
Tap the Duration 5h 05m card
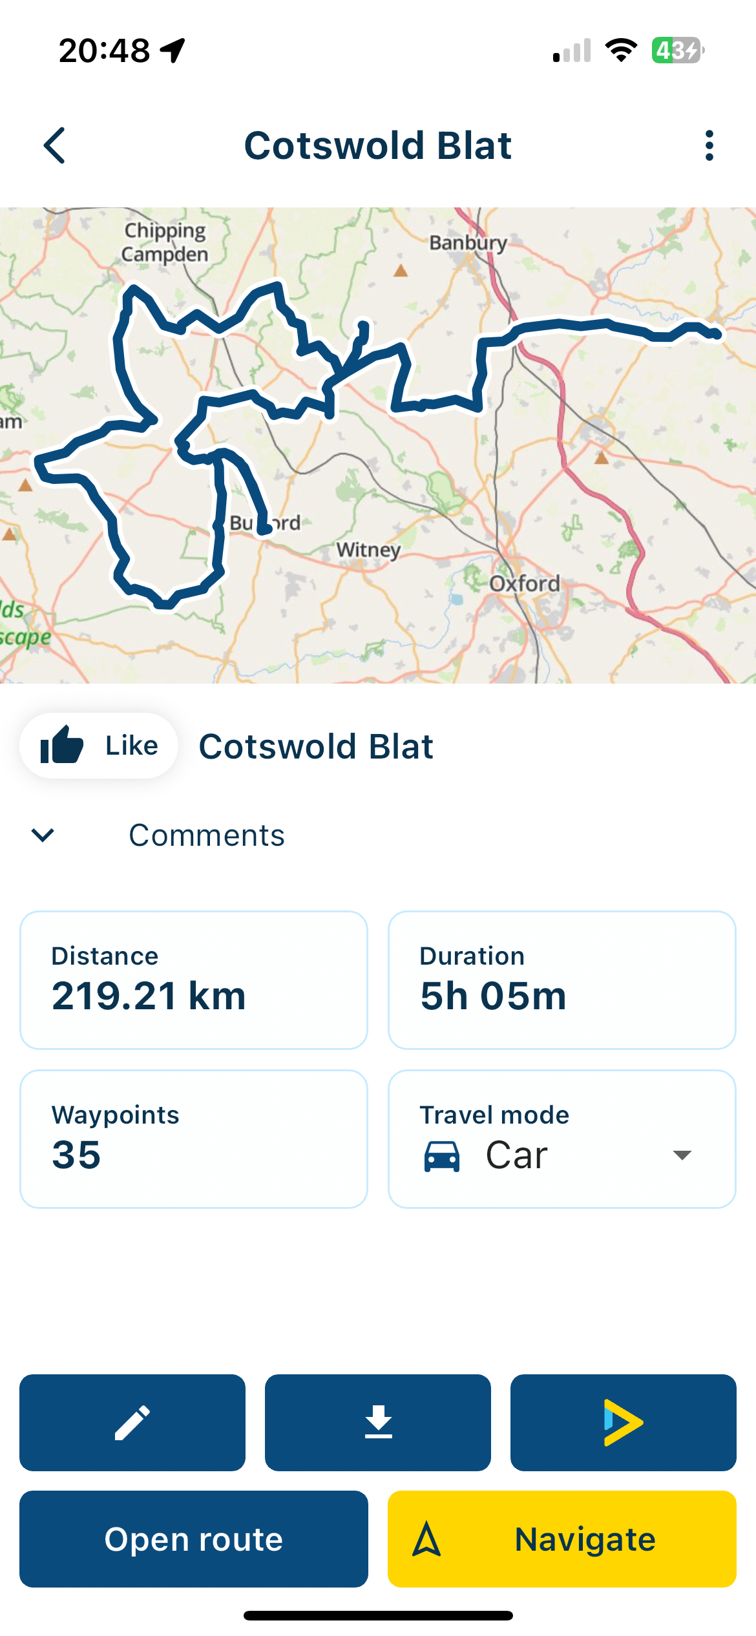click(562, 980)
